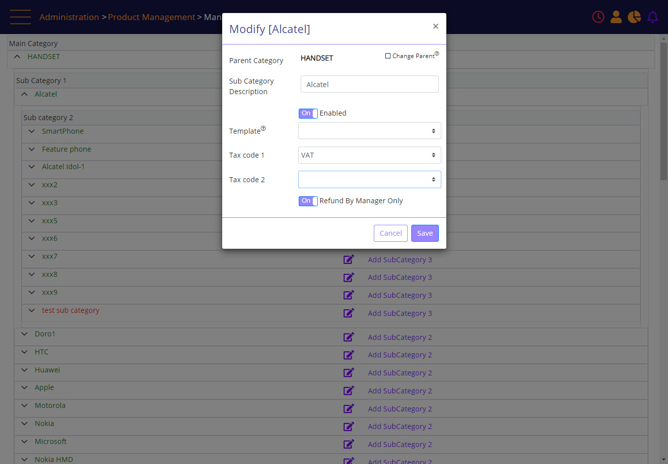Expand the Motorola row
The image size is (668, 464).
tap(25, 405)
